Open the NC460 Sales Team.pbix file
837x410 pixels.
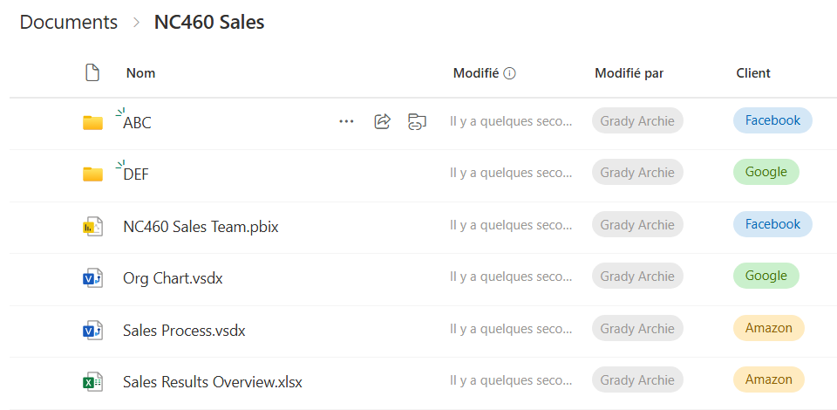point(201,227)
